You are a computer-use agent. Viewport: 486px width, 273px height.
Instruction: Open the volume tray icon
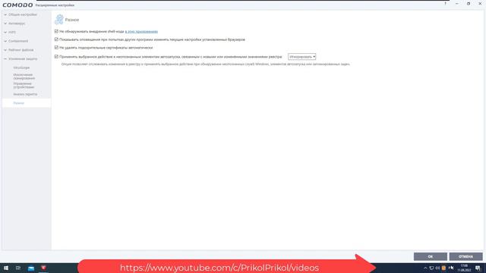pos(437,268)
